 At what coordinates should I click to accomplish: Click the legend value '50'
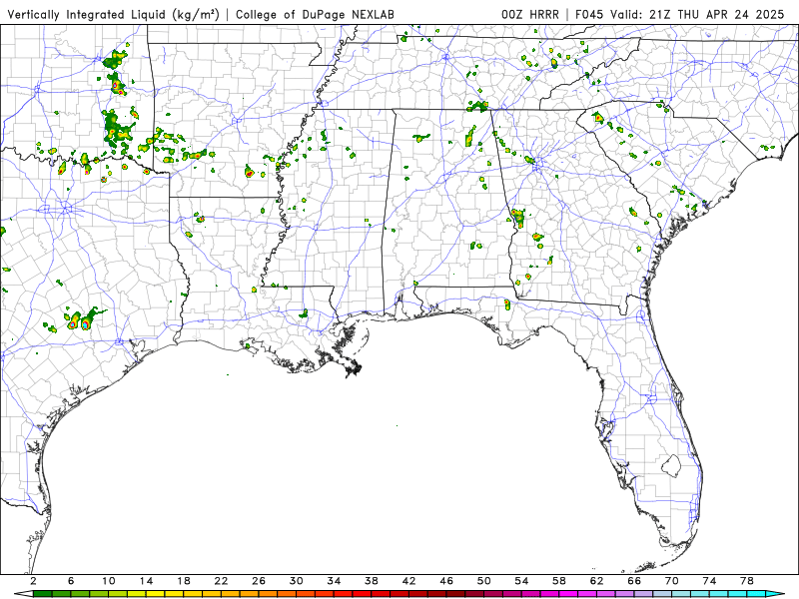pos(484,581)
